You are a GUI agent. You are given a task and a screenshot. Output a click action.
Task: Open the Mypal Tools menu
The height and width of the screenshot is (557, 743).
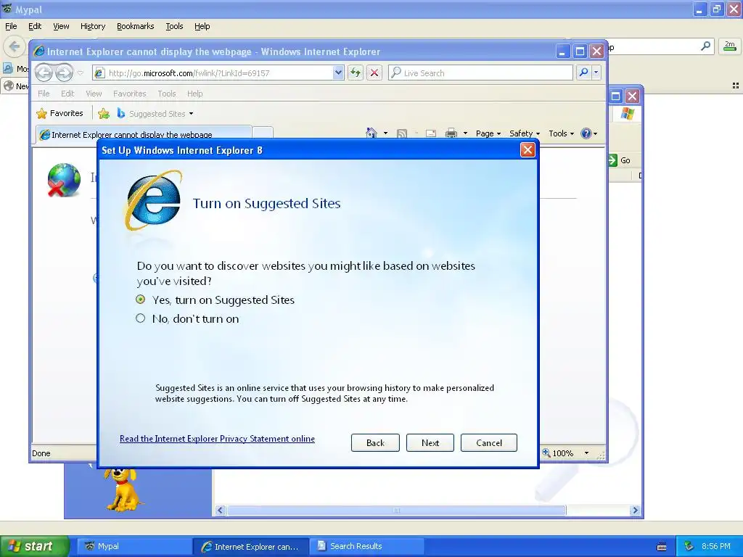coord(174,27)
